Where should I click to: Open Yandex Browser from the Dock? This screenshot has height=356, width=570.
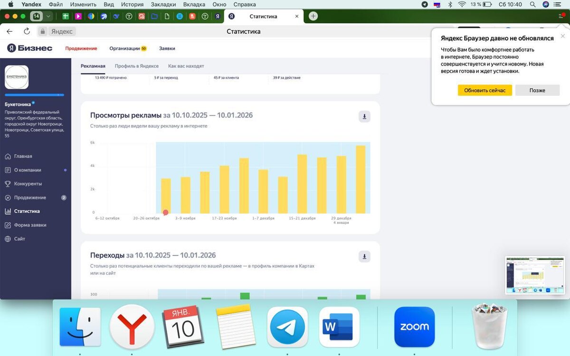tap(132, 327)
